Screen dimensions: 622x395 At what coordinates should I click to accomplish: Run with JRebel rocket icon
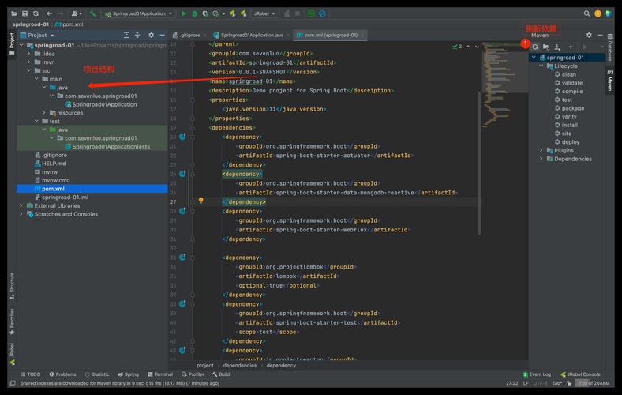232,13
